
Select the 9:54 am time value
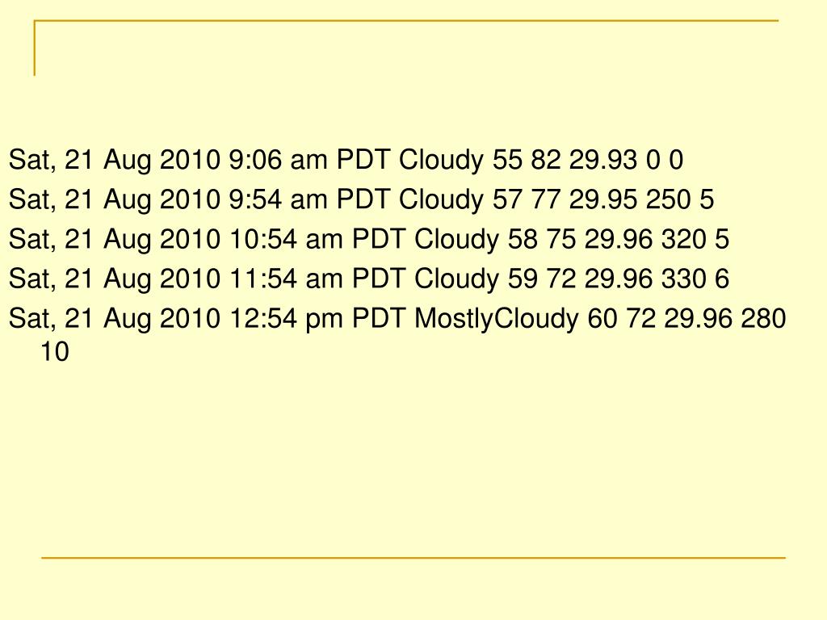tap(278, 199)
